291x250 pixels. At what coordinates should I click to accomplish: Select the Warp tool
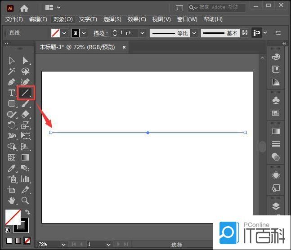12,136
